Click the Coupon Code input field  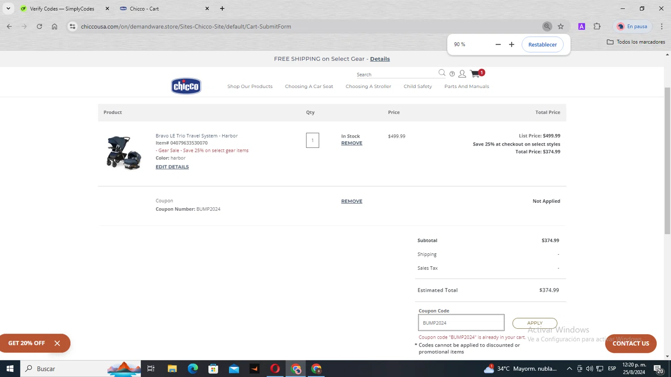tap(461, 323)
